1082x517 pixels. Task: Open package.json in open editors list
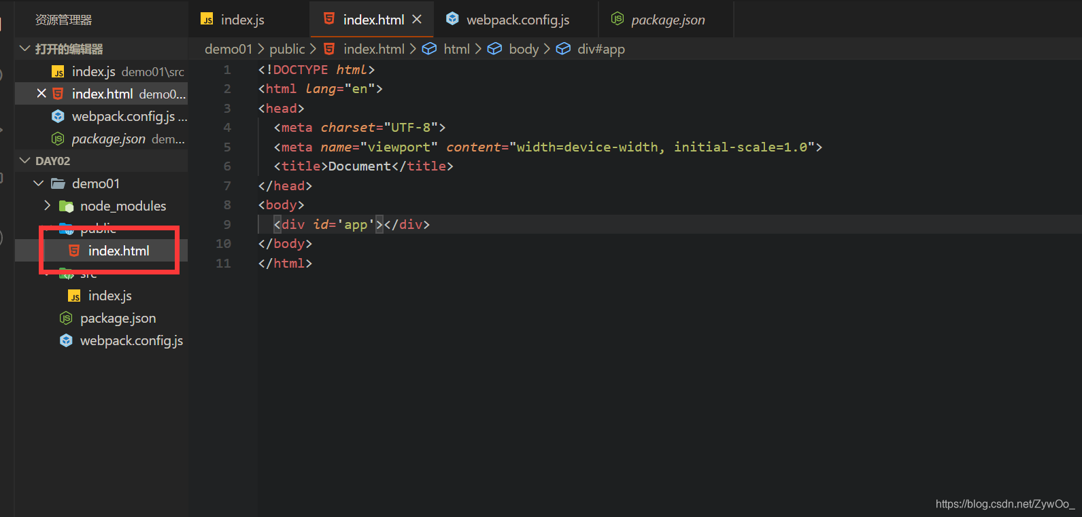click(x=101, y=139)
